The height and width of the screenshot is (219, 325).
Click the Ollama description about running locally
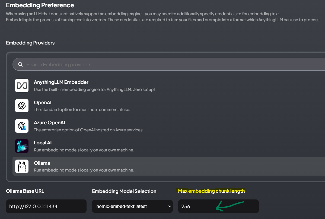84,170
